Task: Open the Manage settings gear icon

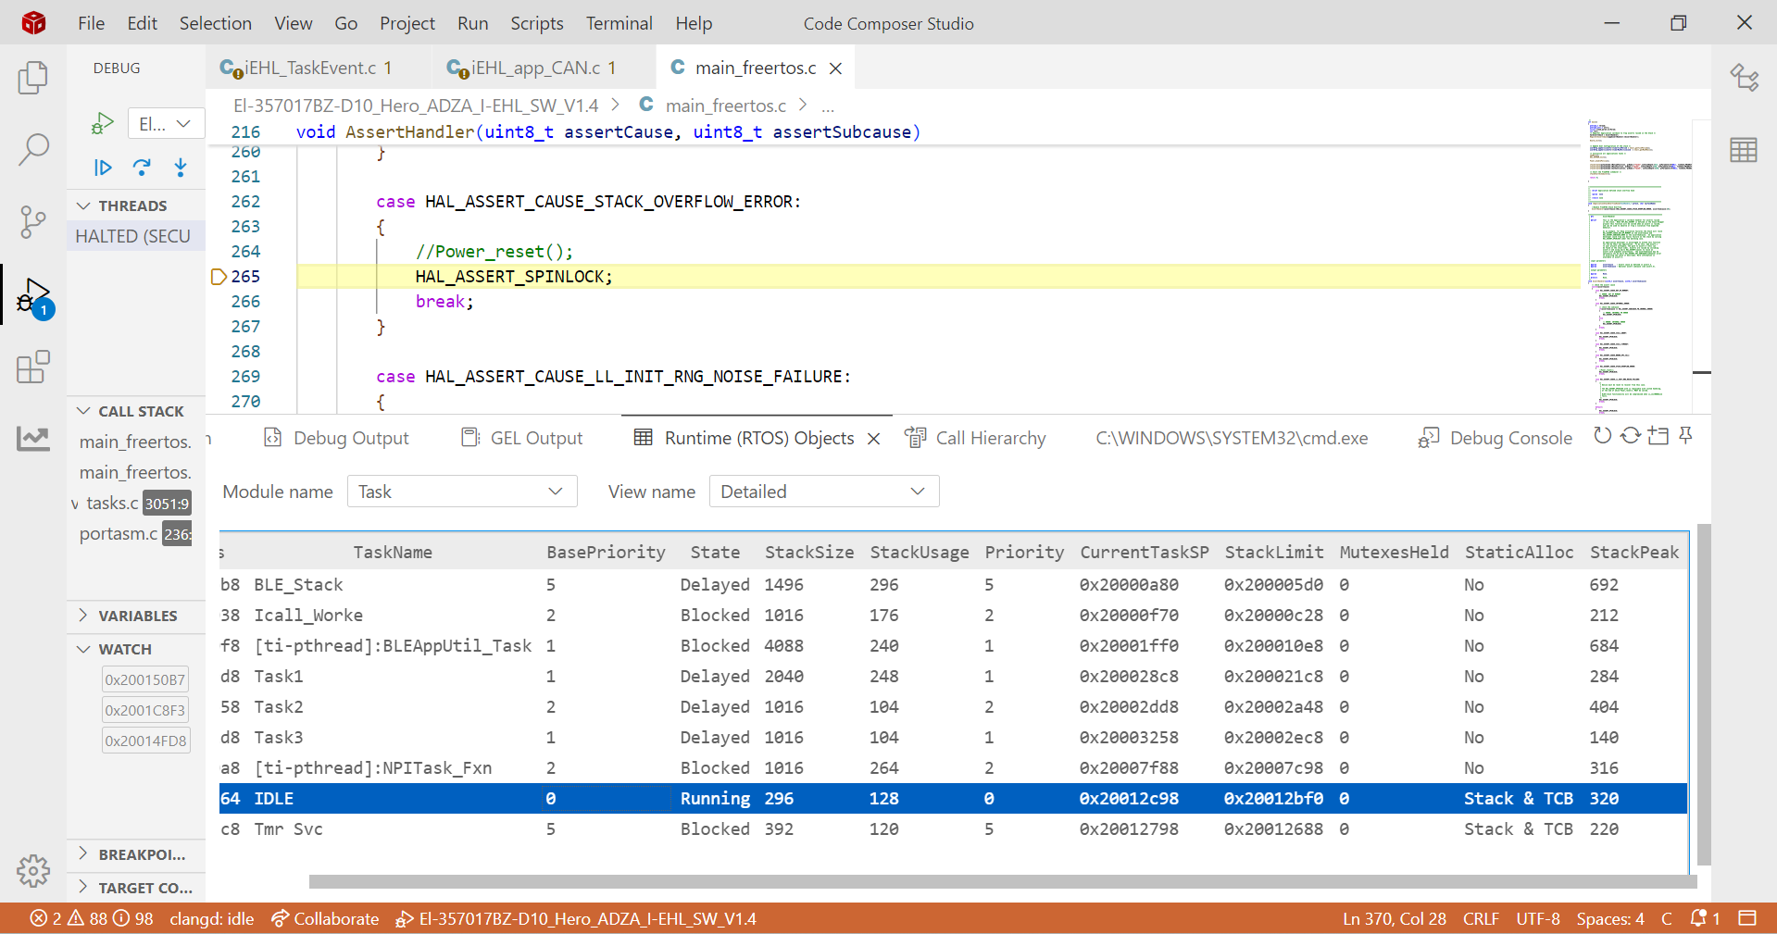Action: pos(33,871)
